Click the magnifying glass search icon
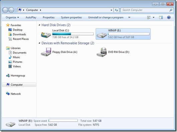Image resolution: width=177 pixels, height=132 pixels. 171,10
